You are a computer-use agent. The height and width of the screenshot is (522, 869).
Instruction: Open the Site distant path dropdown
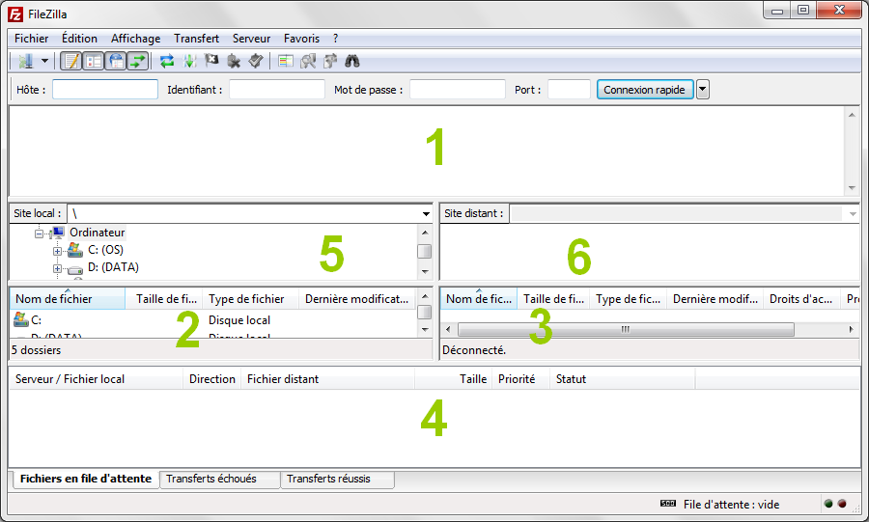pos(853,213)
